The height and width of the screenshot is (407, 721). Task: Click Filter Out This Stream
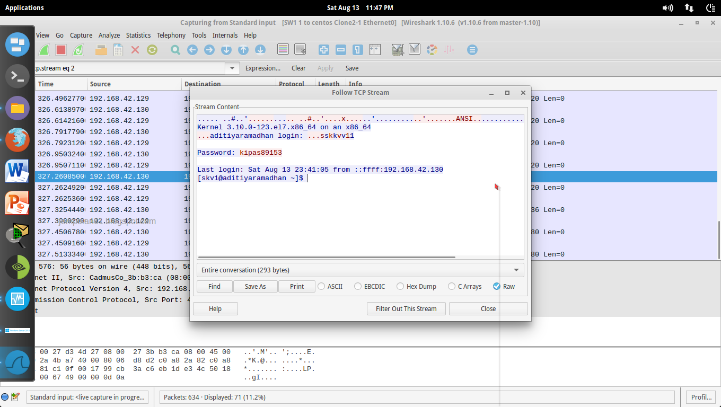[x=406, y=308]
